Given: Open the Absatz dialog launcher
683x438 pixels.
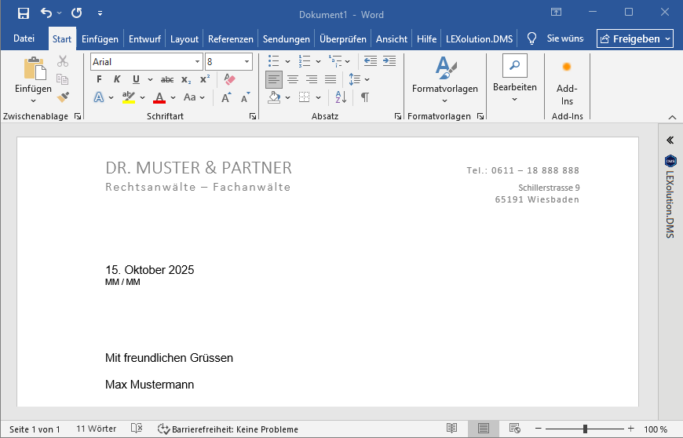Looking at the screenshot, I should pyautogui.click(x=398, y=116).
